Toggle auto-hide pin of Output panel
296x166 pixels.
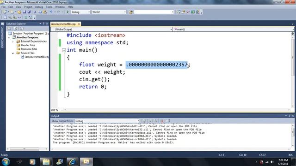pyautogui.click(x=289, y=116)
